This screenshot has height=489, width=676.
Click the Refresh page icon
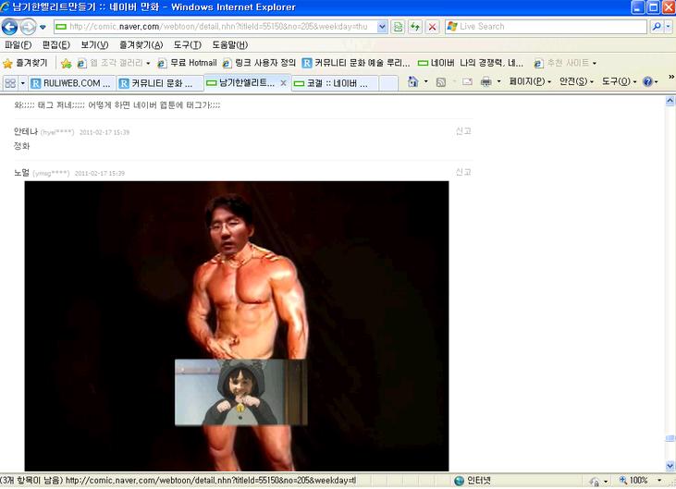[x=415, y=27]
